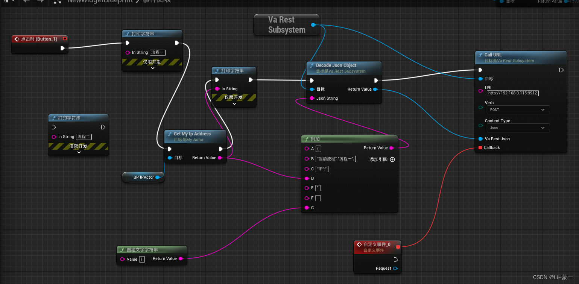
Task: Expand the 打印字符串 node wired to Decode Json Object
Action: [x=234, y=103]
